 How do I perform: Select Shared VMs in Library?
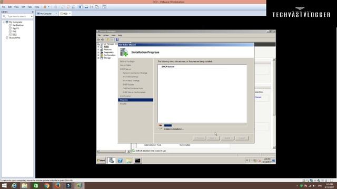(x=14, y=38)
